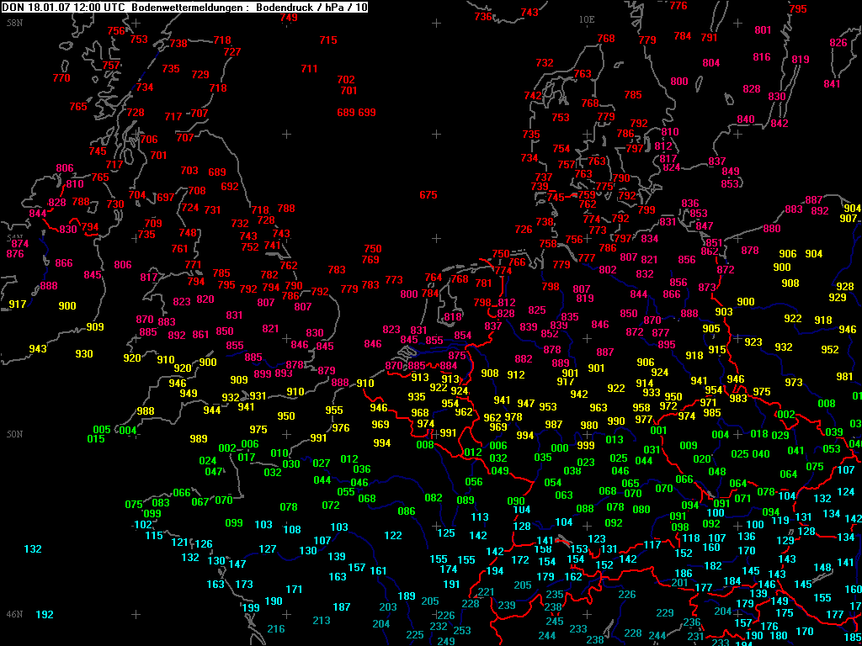Click the yellow 989 pressure value

click(x=199, y=438)
